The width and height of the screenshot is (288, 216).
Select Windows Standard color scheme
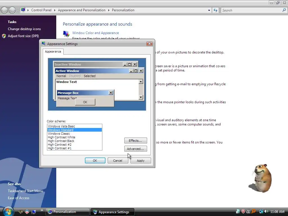tap(75, 130)
